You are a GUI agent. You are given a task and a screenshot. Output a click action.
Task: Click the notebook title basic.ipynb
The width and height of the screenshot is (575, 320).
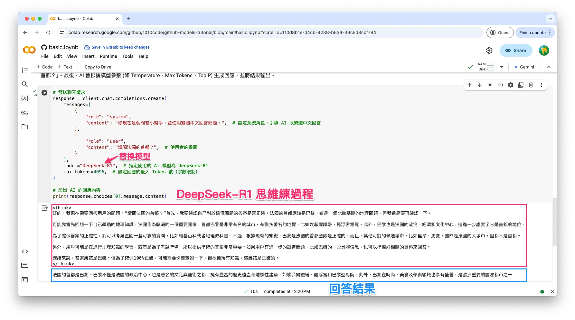click(63, 47)
